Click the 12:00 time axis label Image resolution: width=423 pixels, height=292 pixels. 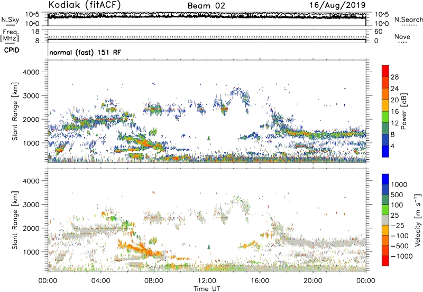tap(207, 281)
